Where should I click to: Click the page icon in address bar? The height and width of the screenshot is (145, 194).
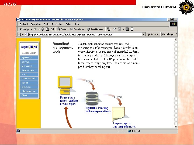27,34
